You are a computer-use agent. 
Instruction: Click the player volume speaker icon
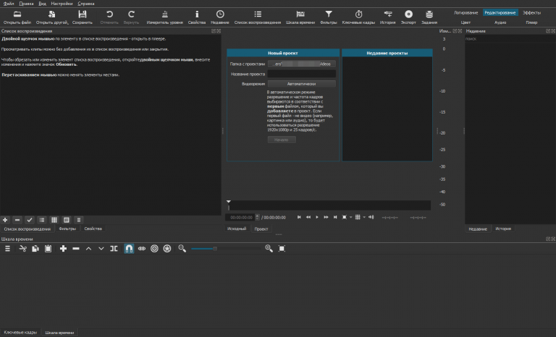(371, 217)
